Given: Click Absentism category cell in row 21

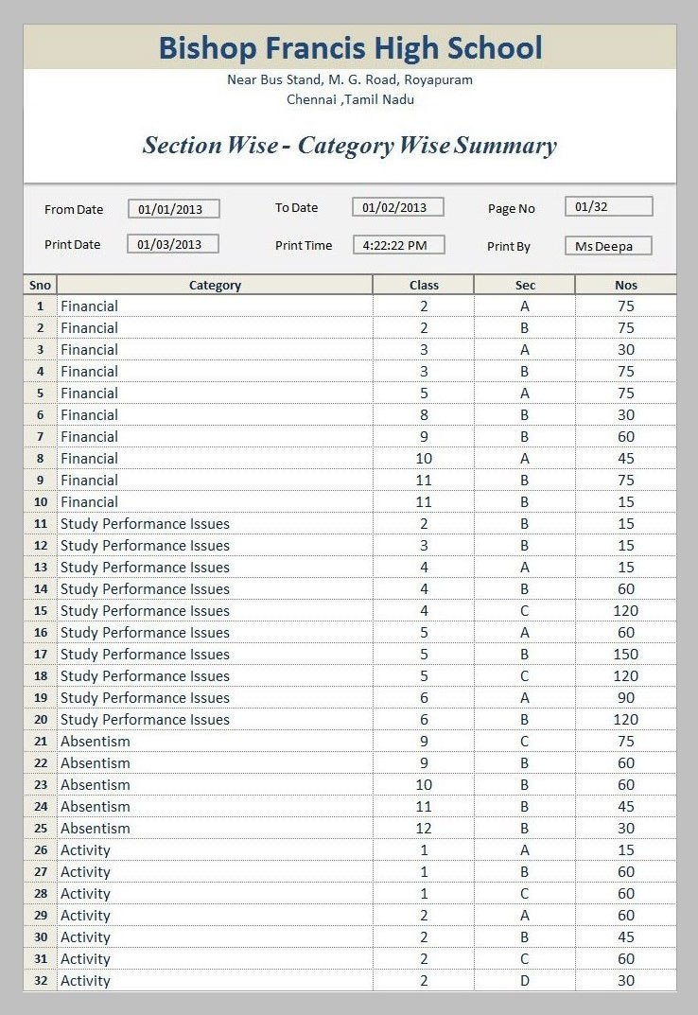Looking at the screenshot, I should pos(96,742).
